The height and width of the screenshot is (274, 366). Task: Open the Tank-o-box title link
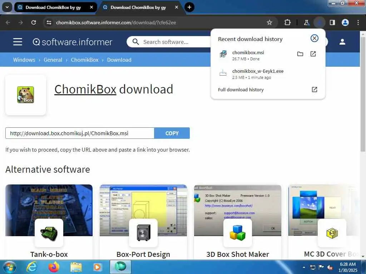[x=49, y=254]
